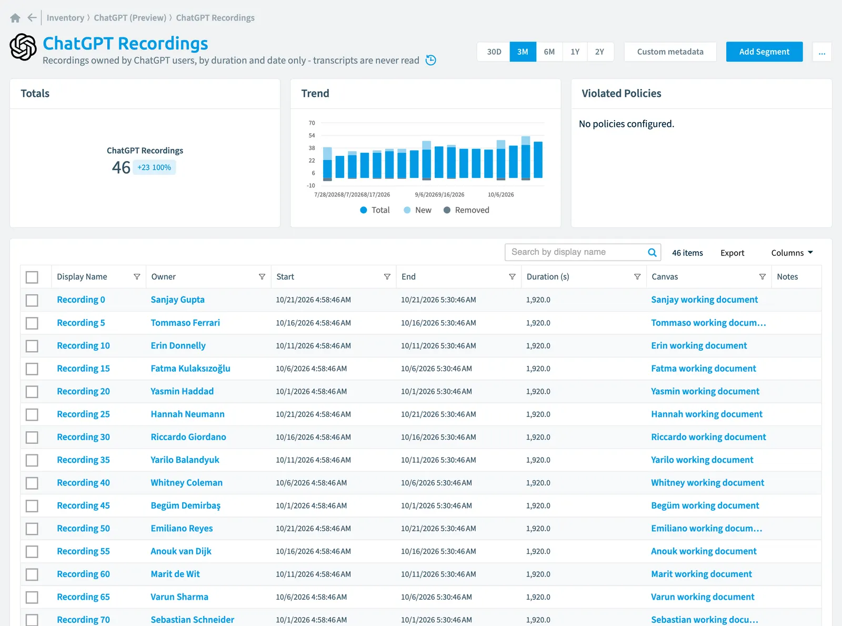Open the Canvas column filter
842x626 pixels.
click(762, 277)
